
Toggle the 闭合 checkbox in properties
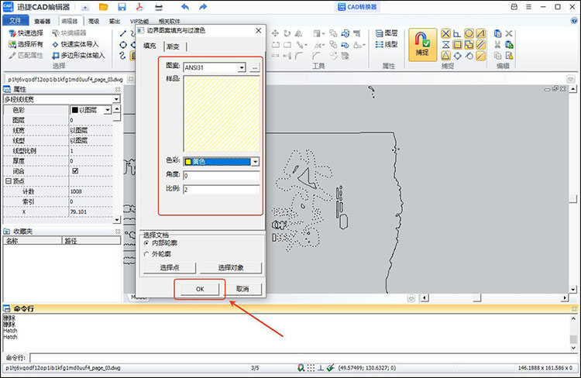(75, 170)
